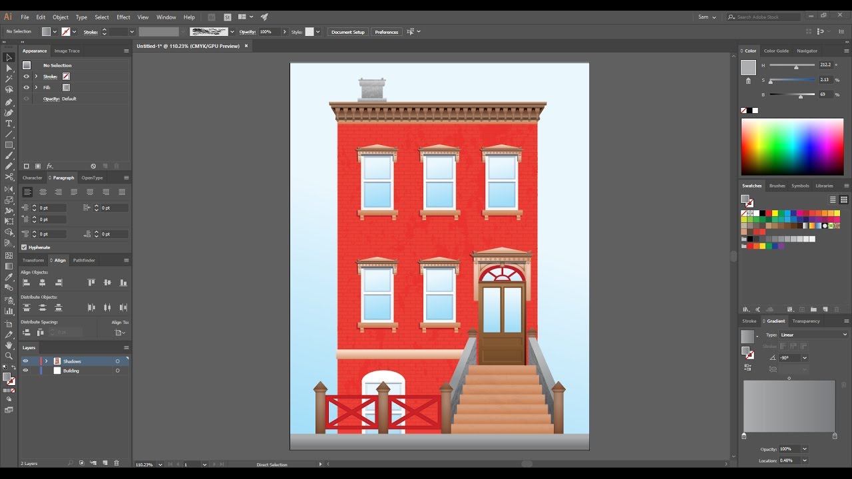Activate the Selection tool

(x=9, y=59)
